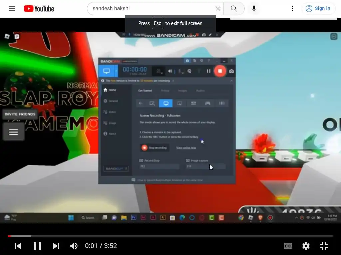Screen dimensions: 341x255
Task: Click Bandicam's back arrow mode icon
Action: tap(141, 103)
